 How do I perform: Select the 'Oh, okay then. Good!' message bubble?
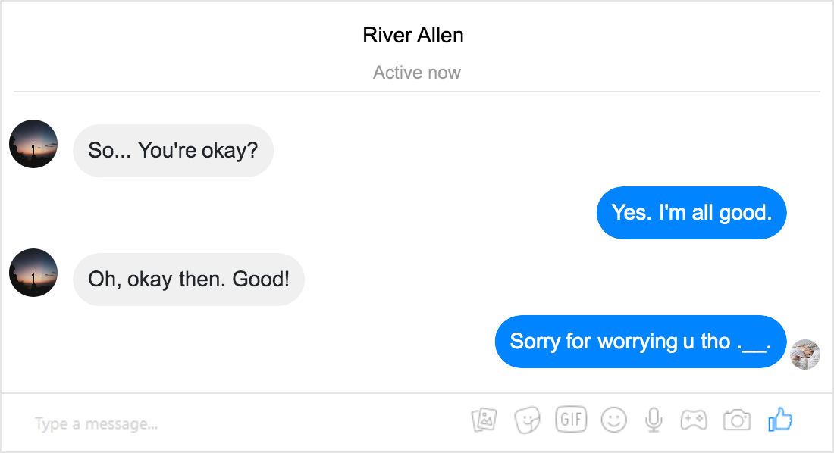(x=189, y=279)
